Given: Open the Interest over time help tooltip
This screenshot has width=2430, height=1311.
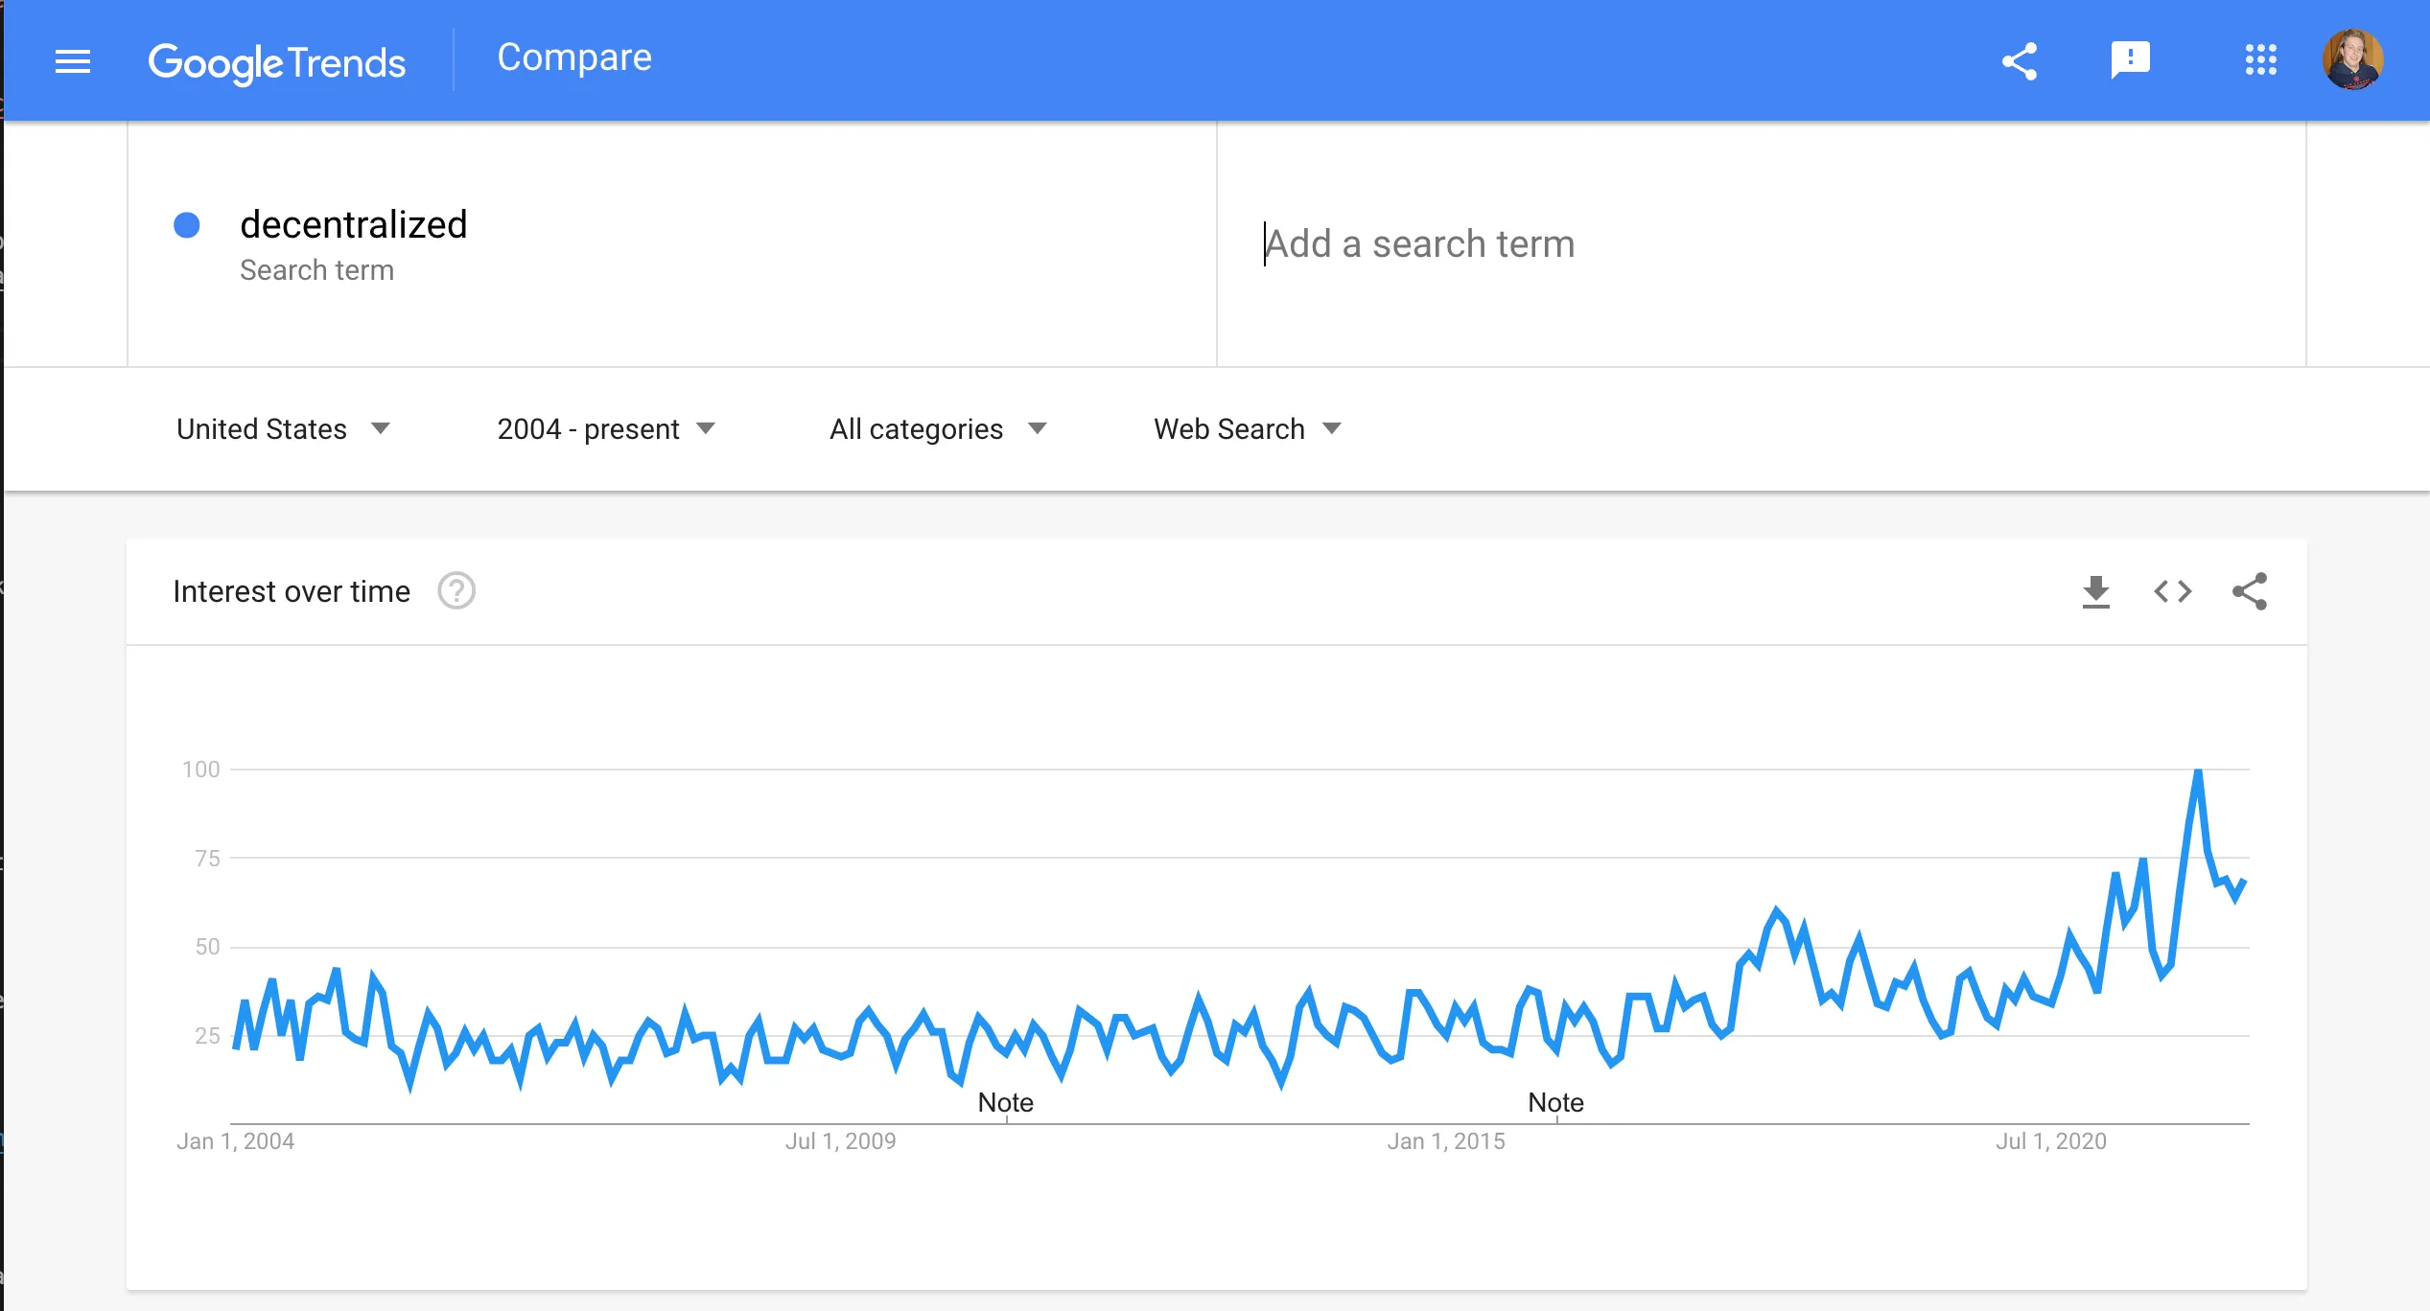Looking at the screenshot, I should [x=456, y=591].
